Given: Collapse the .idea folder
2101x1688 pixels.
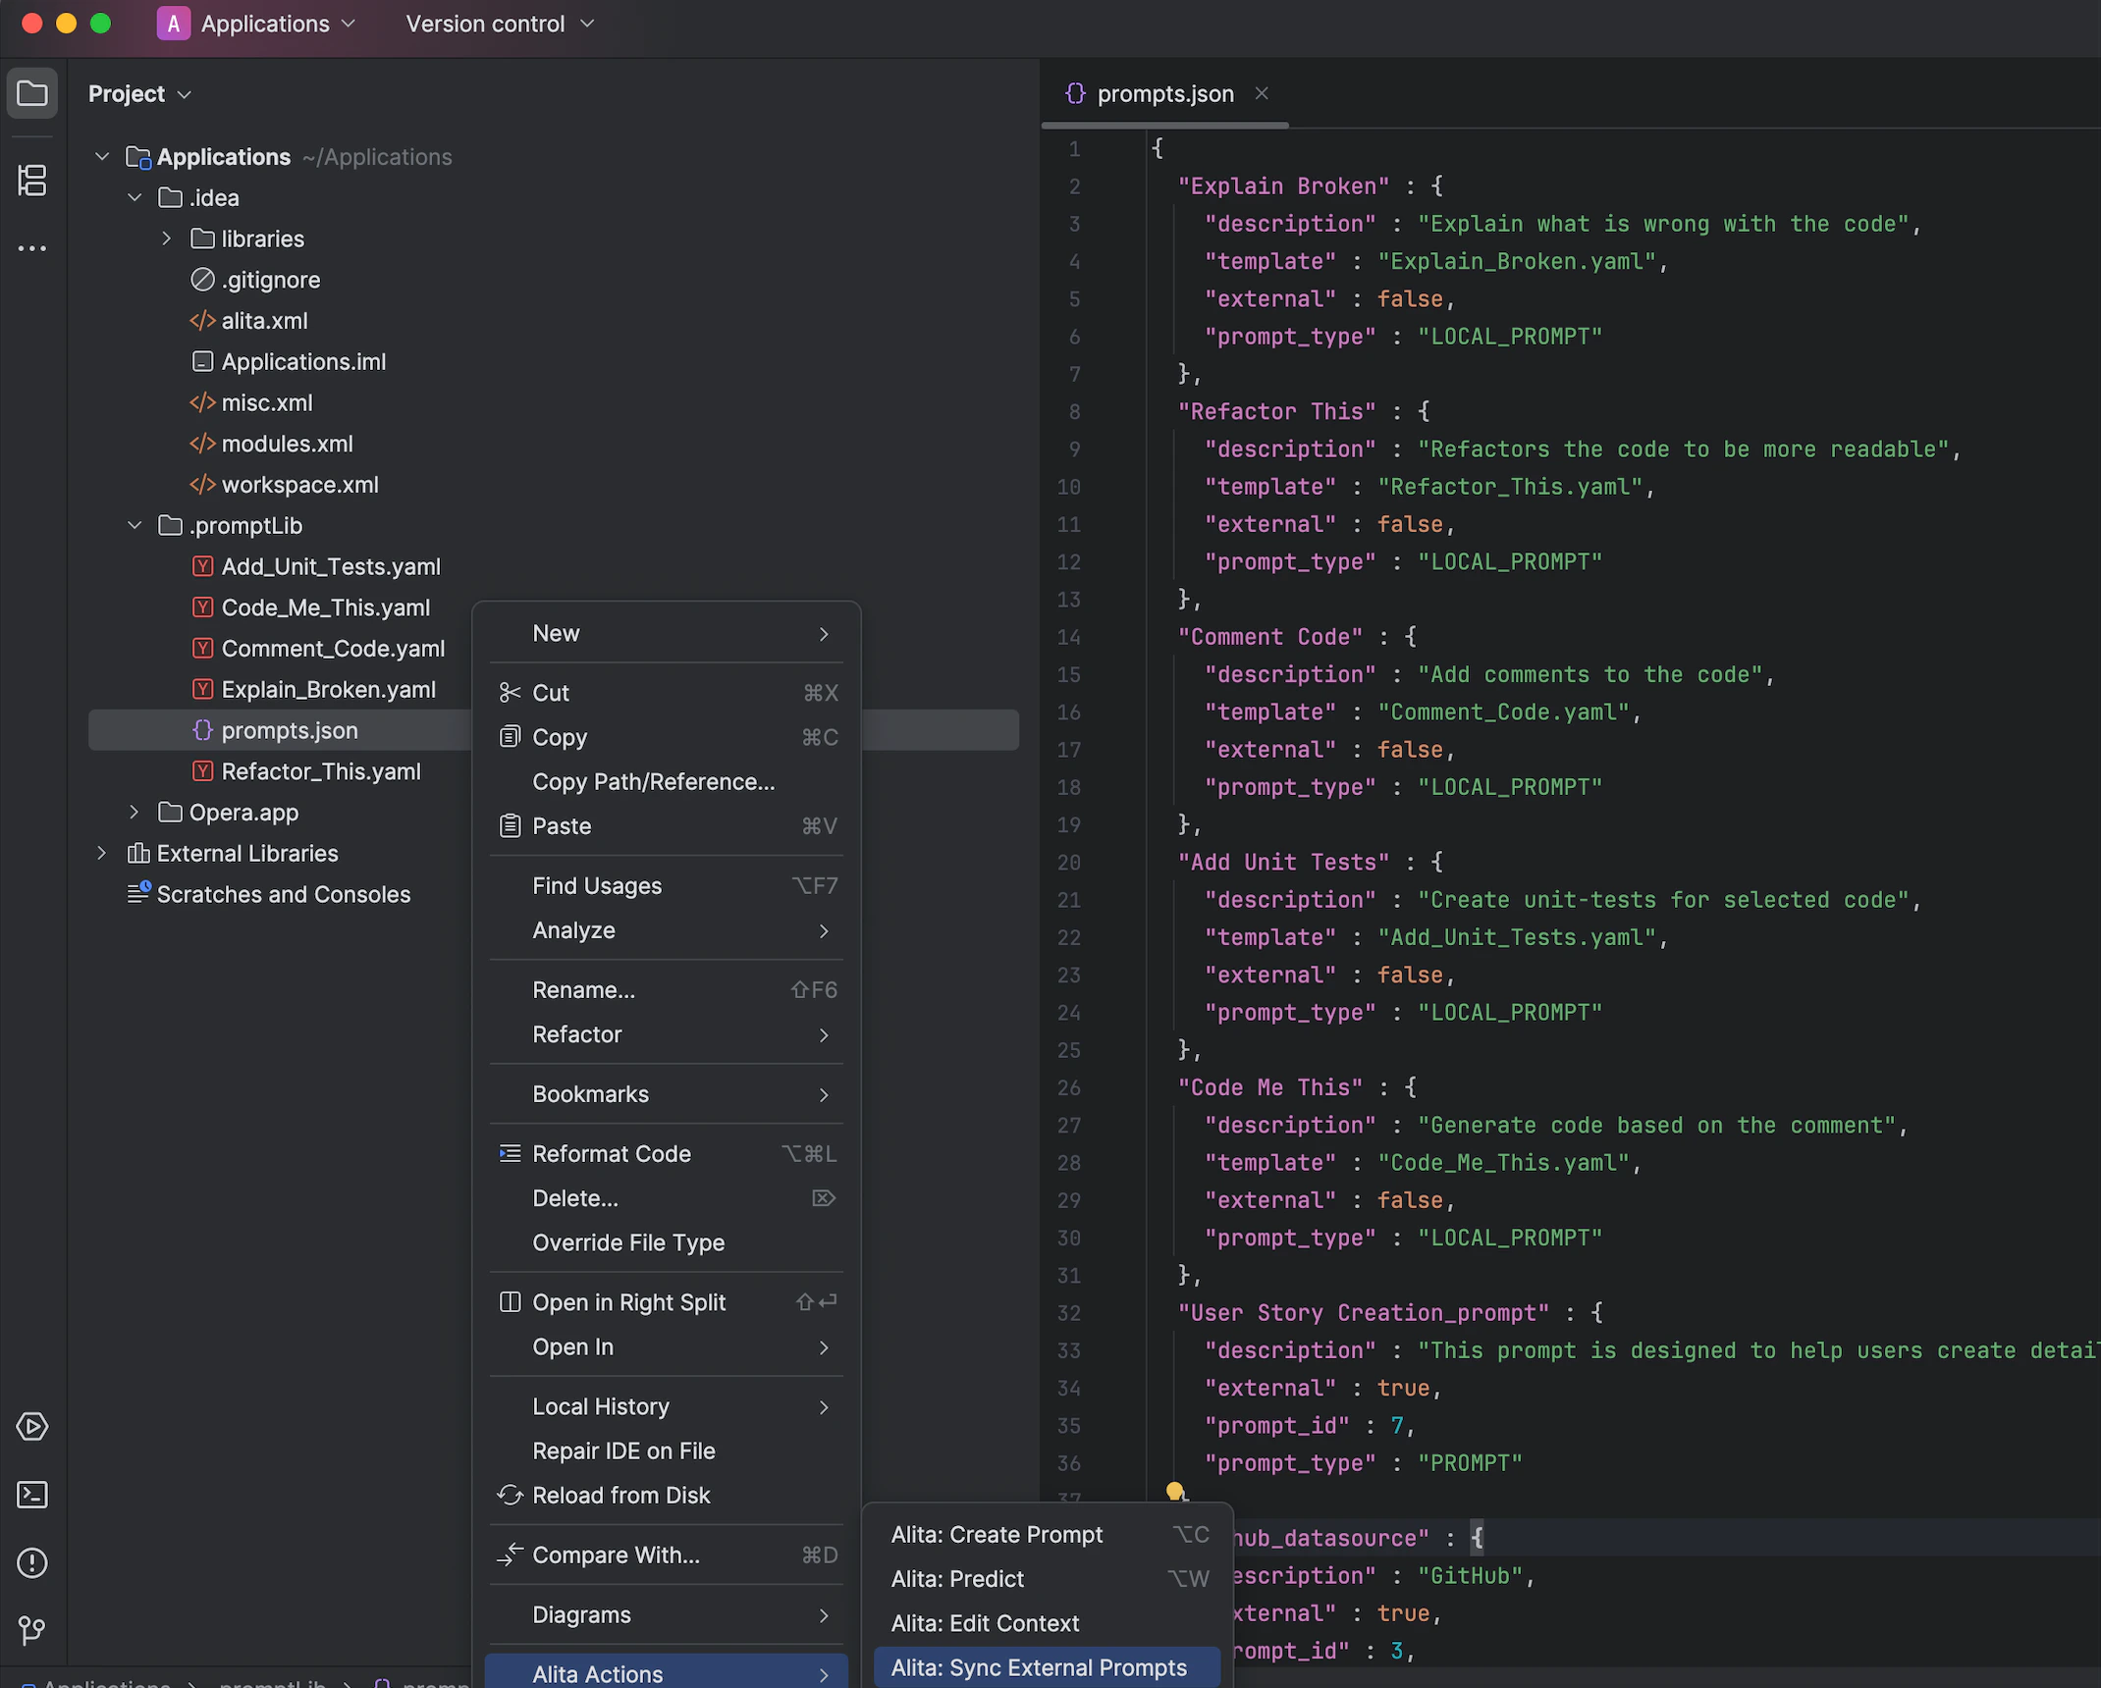Looking at the screenshot, I should (x=135, y=198).
